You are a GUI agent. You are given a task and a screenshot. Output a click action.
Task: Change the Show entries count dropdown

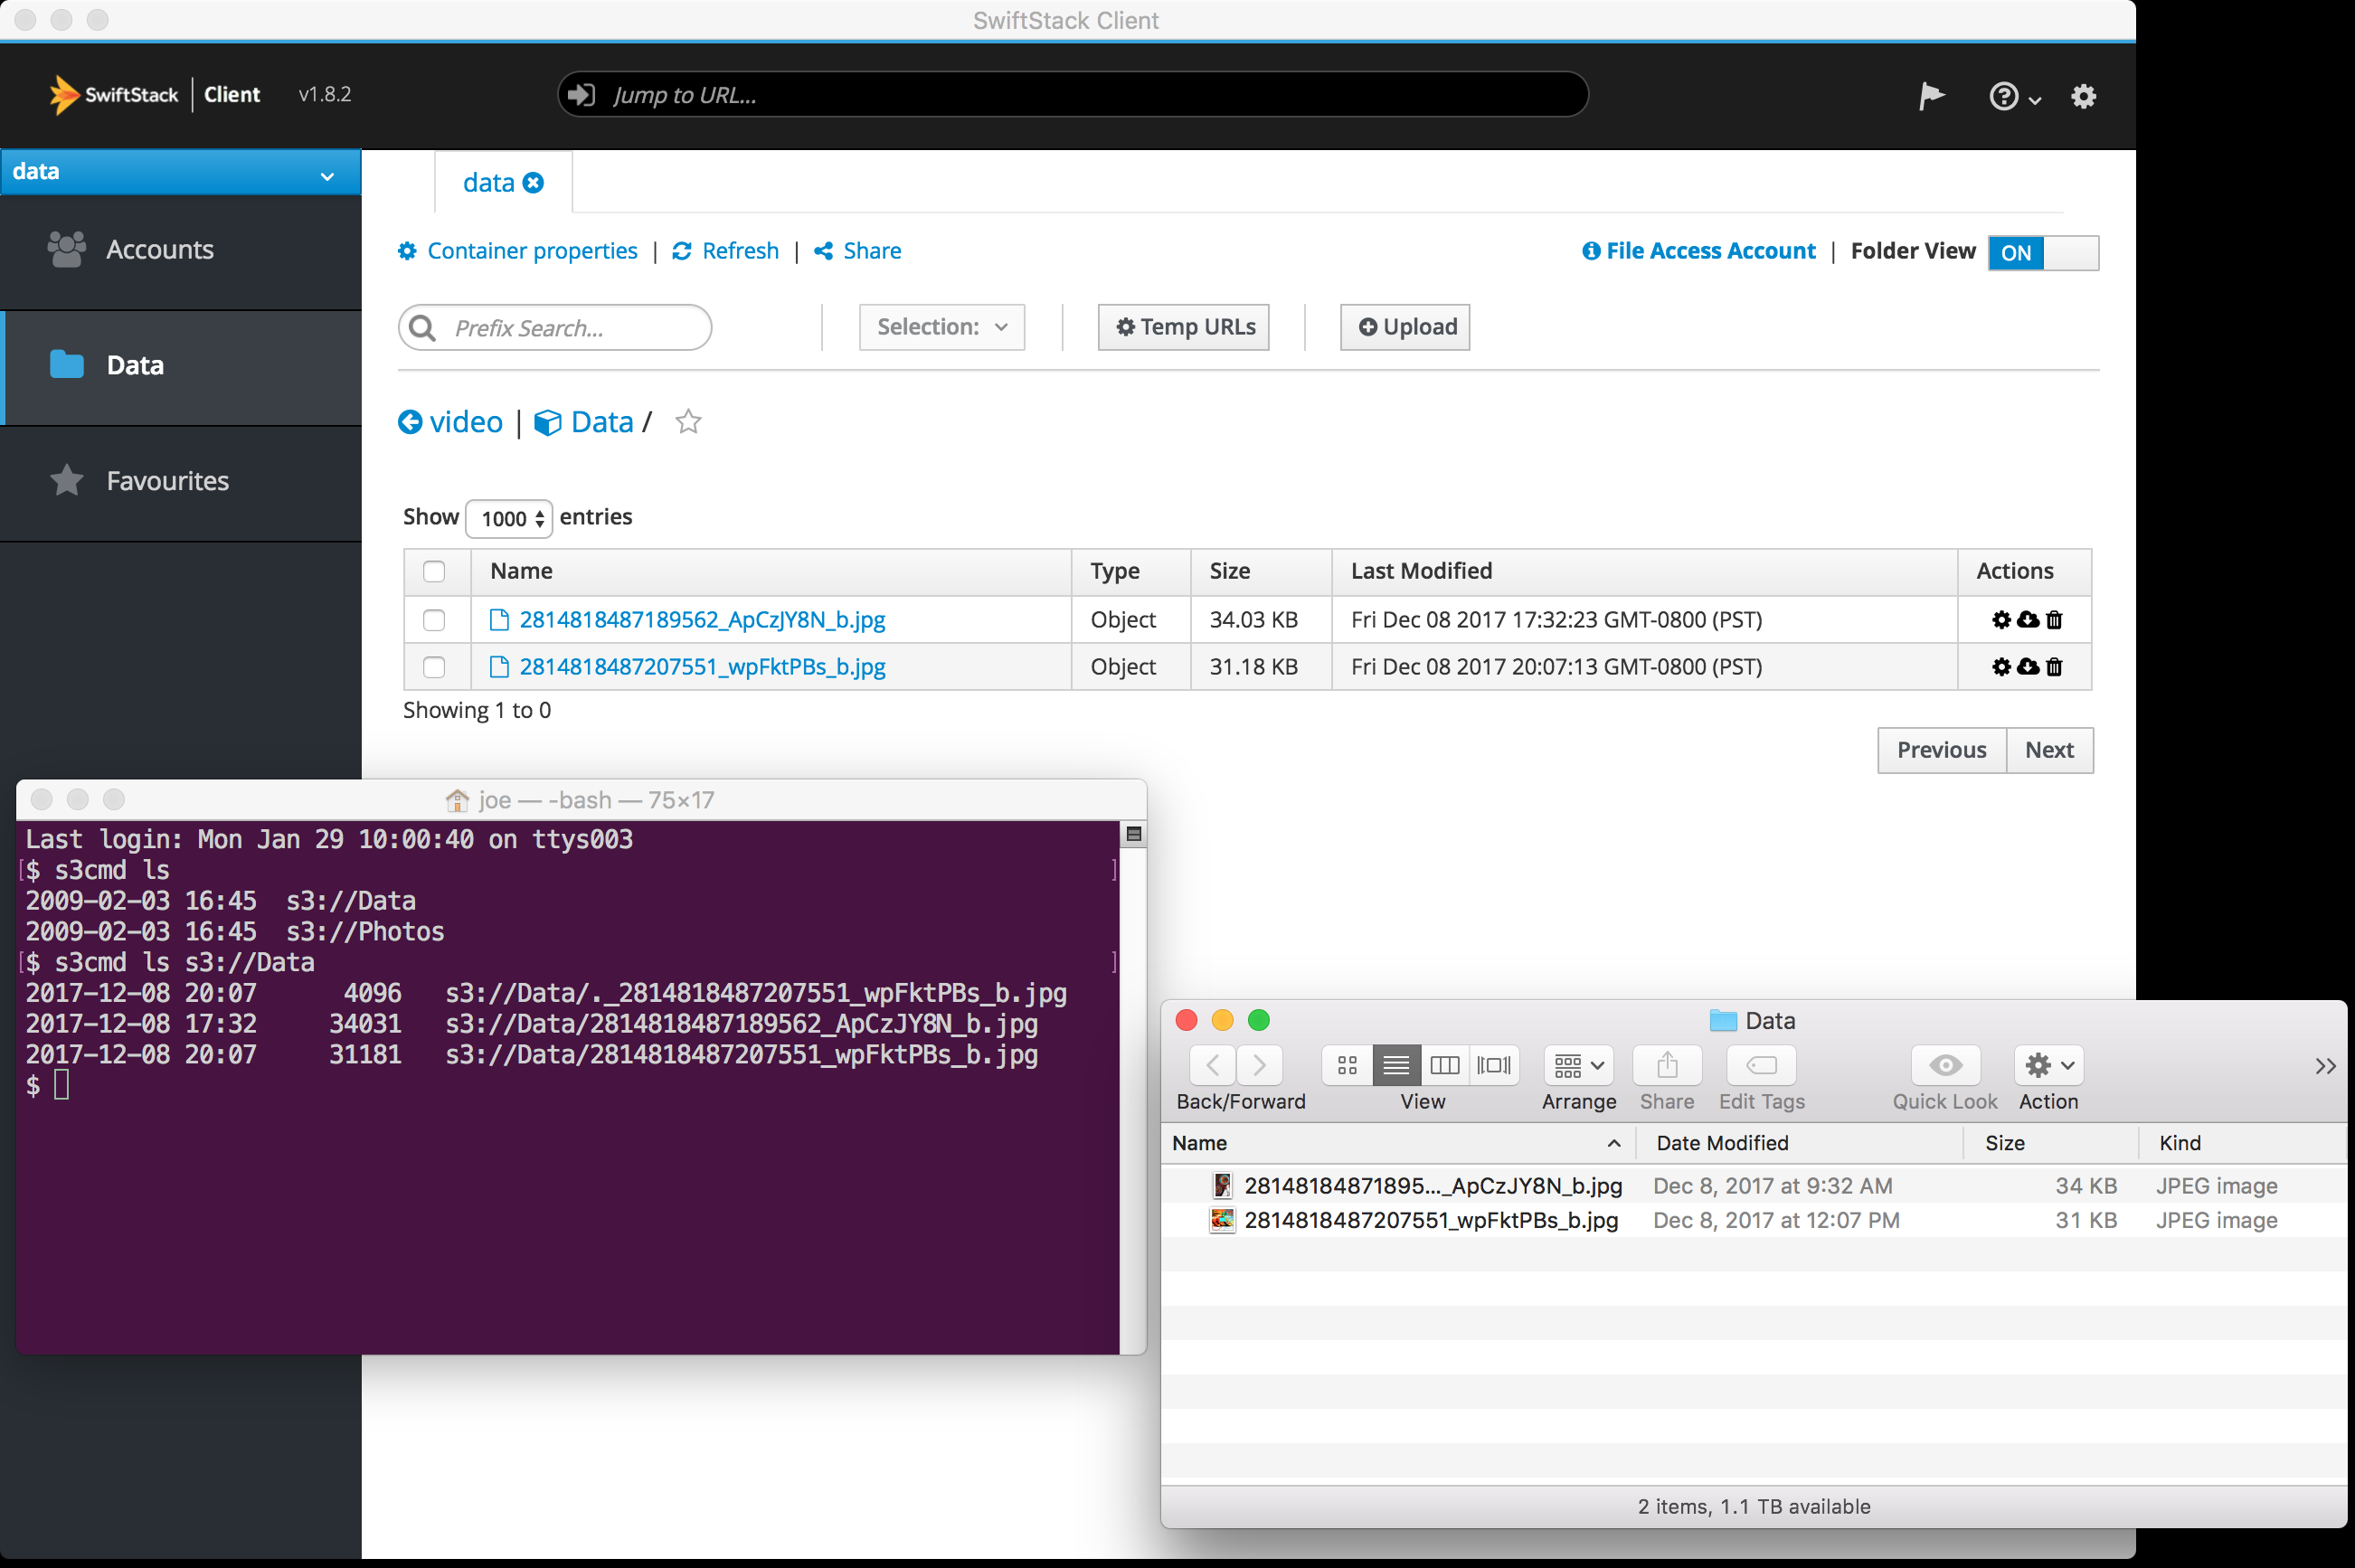509,518
